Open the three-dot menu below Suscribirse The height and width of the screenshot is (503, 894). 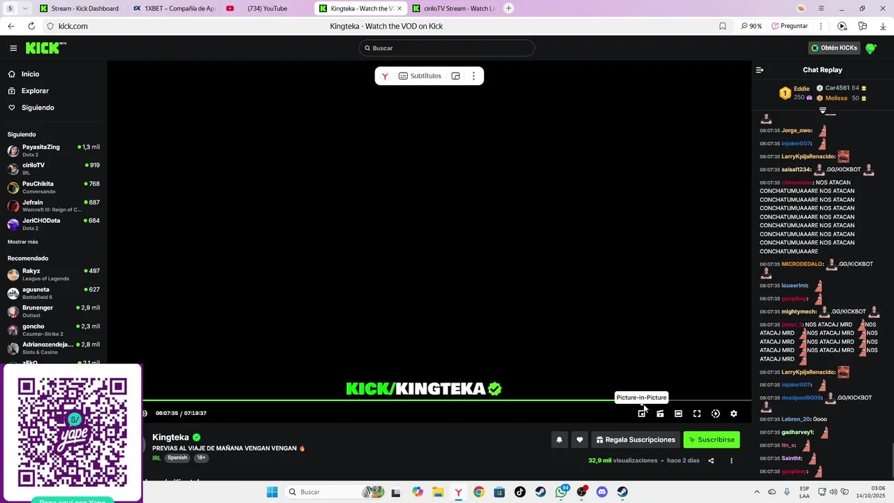pyautogui.click(x=731, y=460)
